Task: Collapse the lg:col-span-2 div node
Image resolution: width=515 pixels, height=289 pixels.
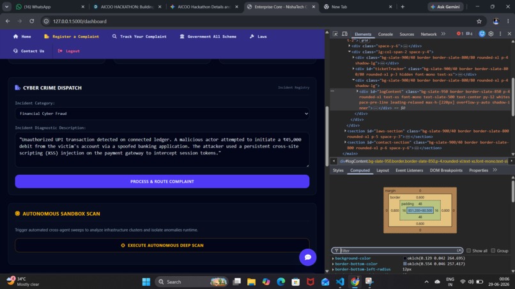Action: pyautogui.click(x=350, y=52)
